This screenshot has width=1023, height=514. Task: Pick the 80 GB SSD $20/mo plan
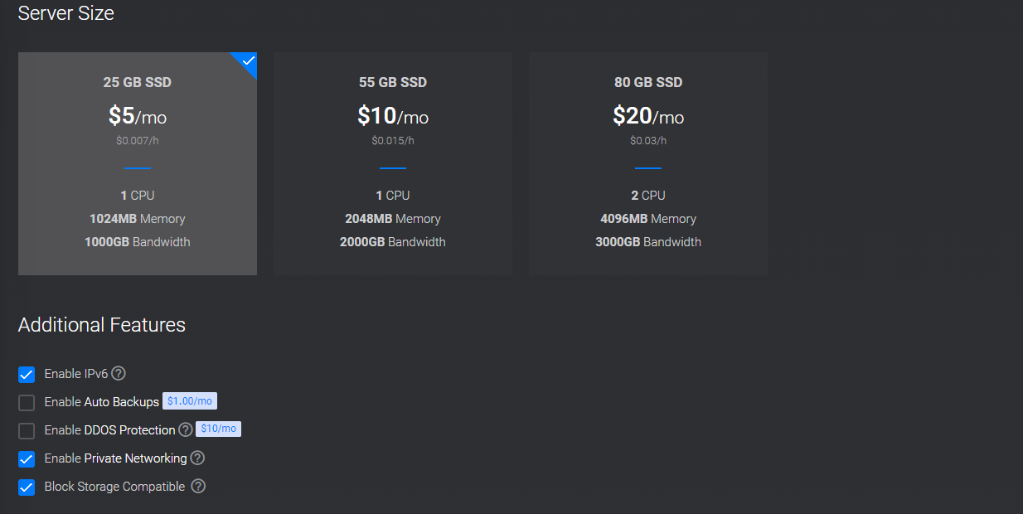[x=648, y=163]
